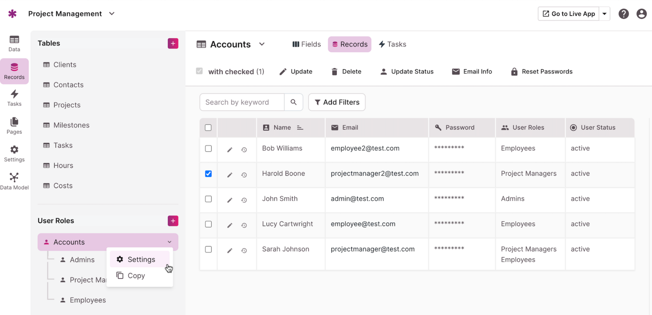Check the Sarah Johnson row checkbox

coord(208,249)
